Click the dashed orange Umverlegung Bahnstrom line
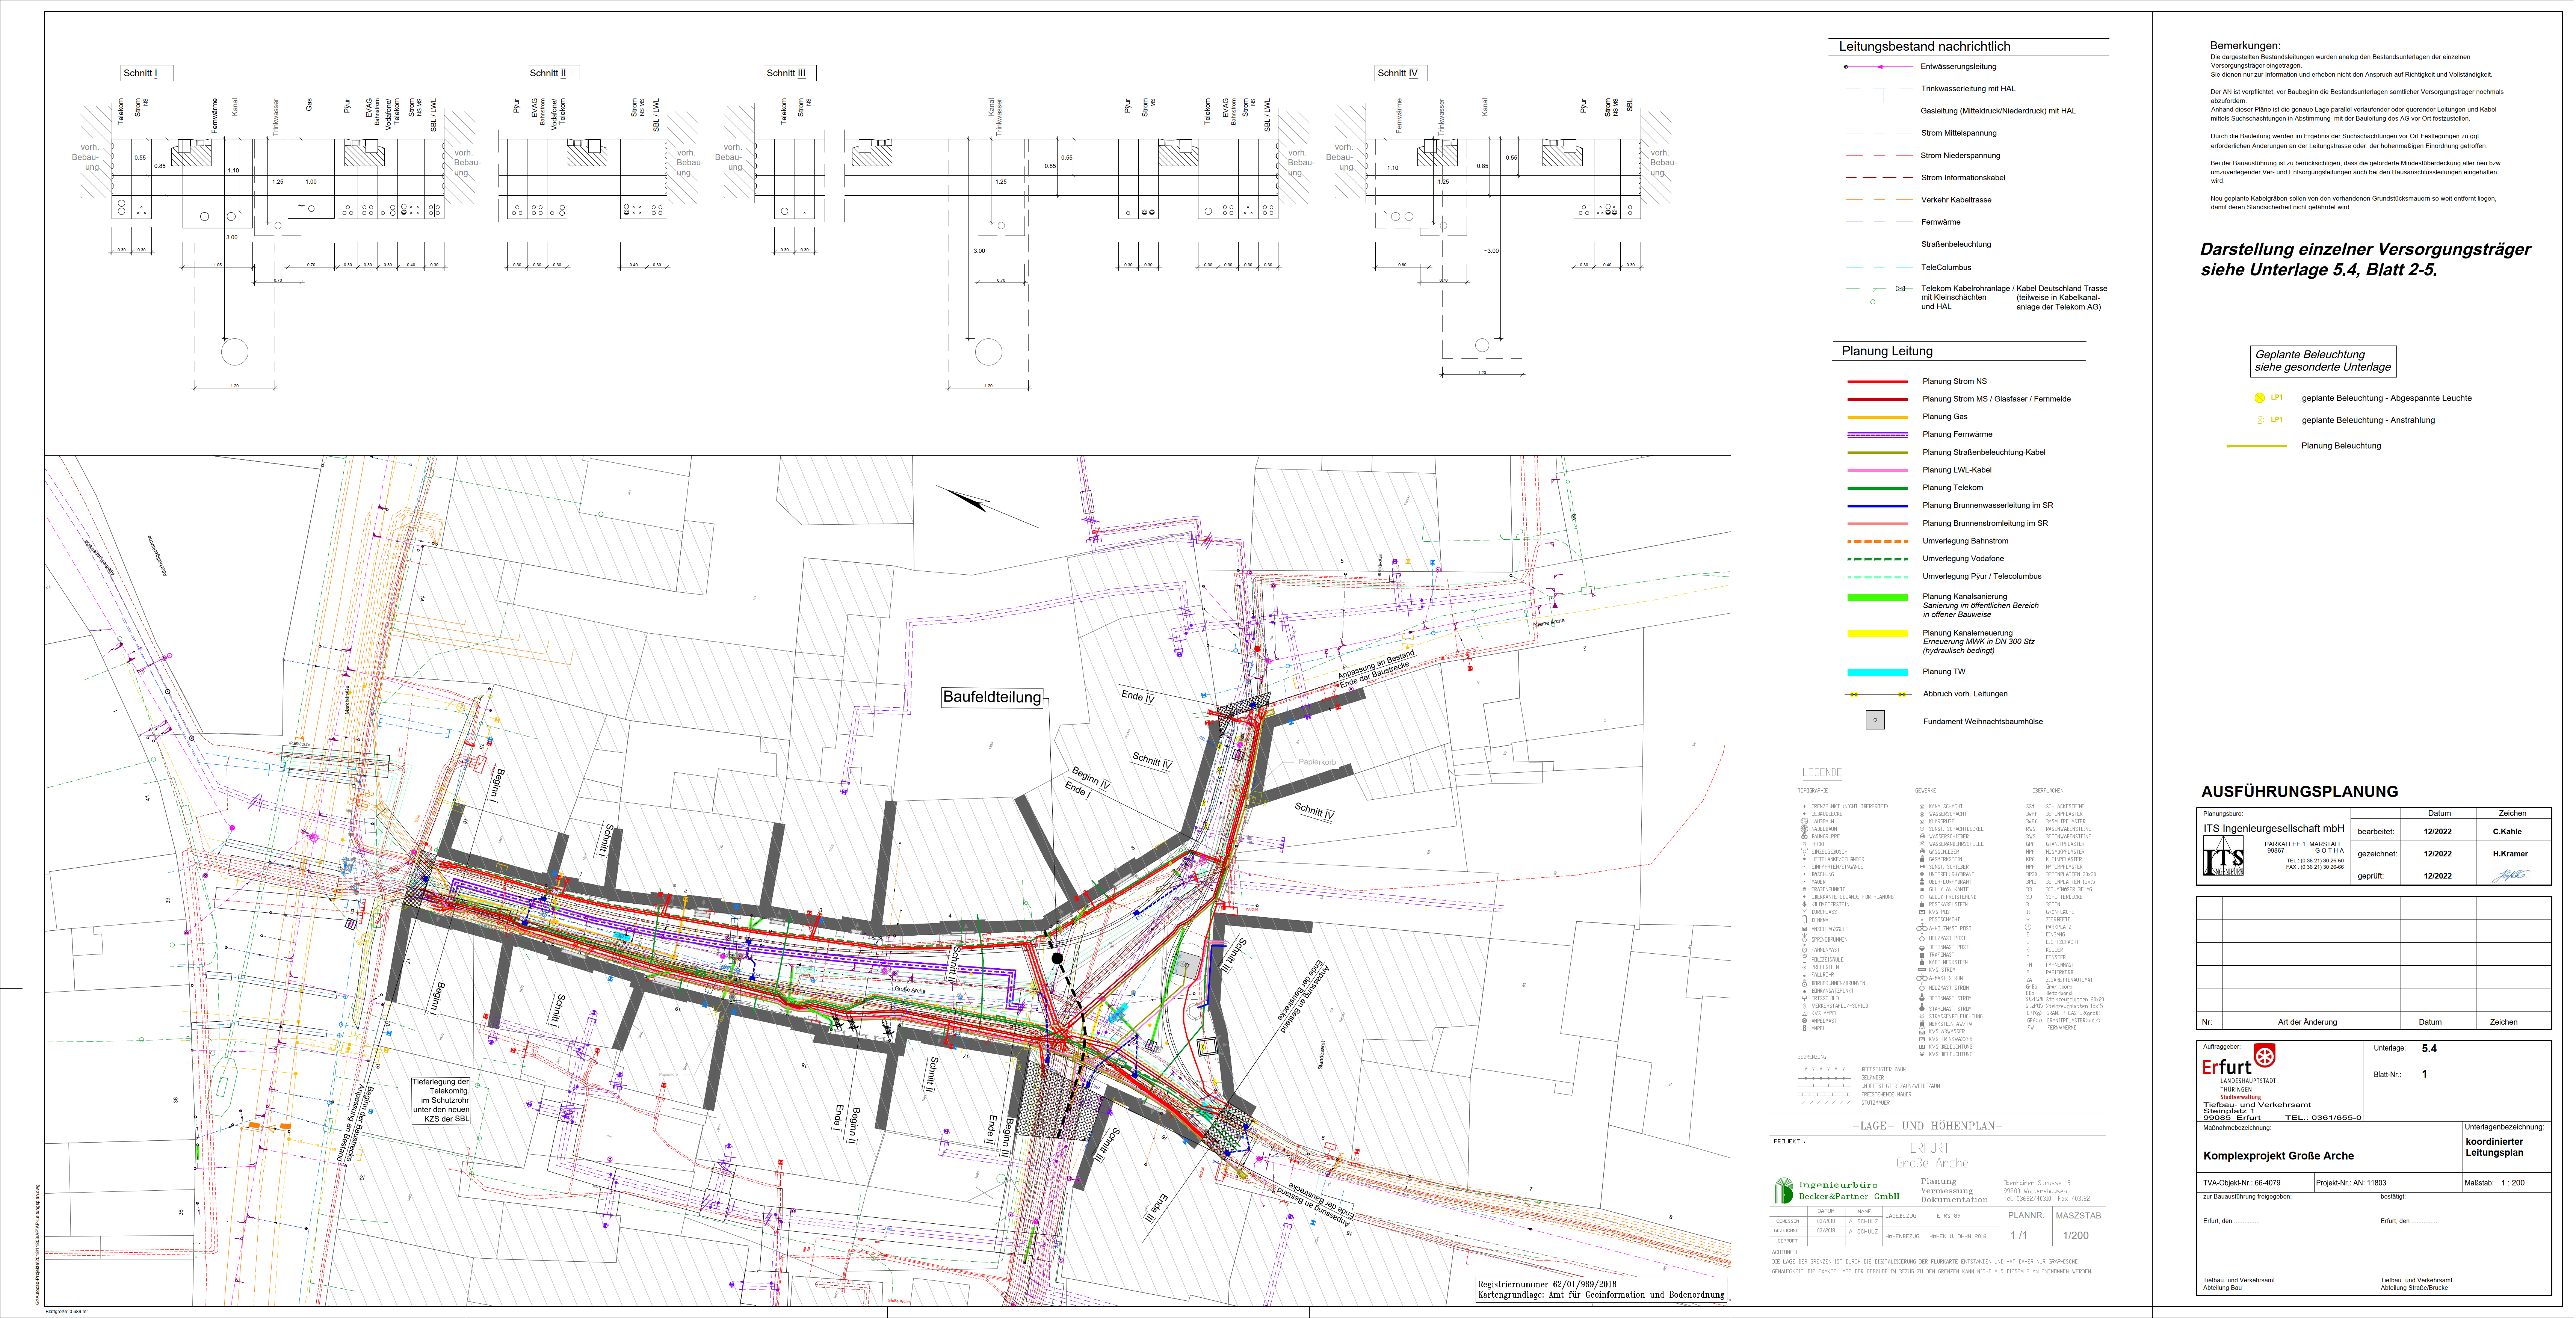2576x1318 pixels. pos(1877,541)
